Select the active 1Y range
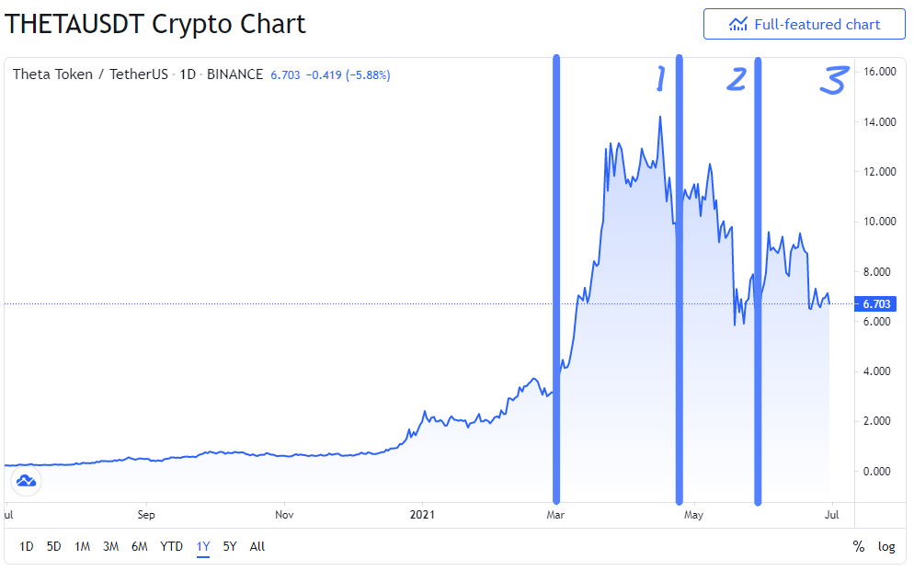This screenshot has width=914, height=582. (x=203, y=546)
